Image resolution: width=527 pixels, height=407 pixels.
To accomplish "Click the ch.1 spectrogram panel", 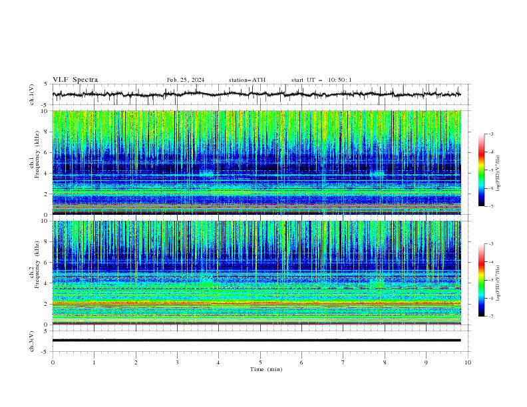I will (x=257, y=162).
